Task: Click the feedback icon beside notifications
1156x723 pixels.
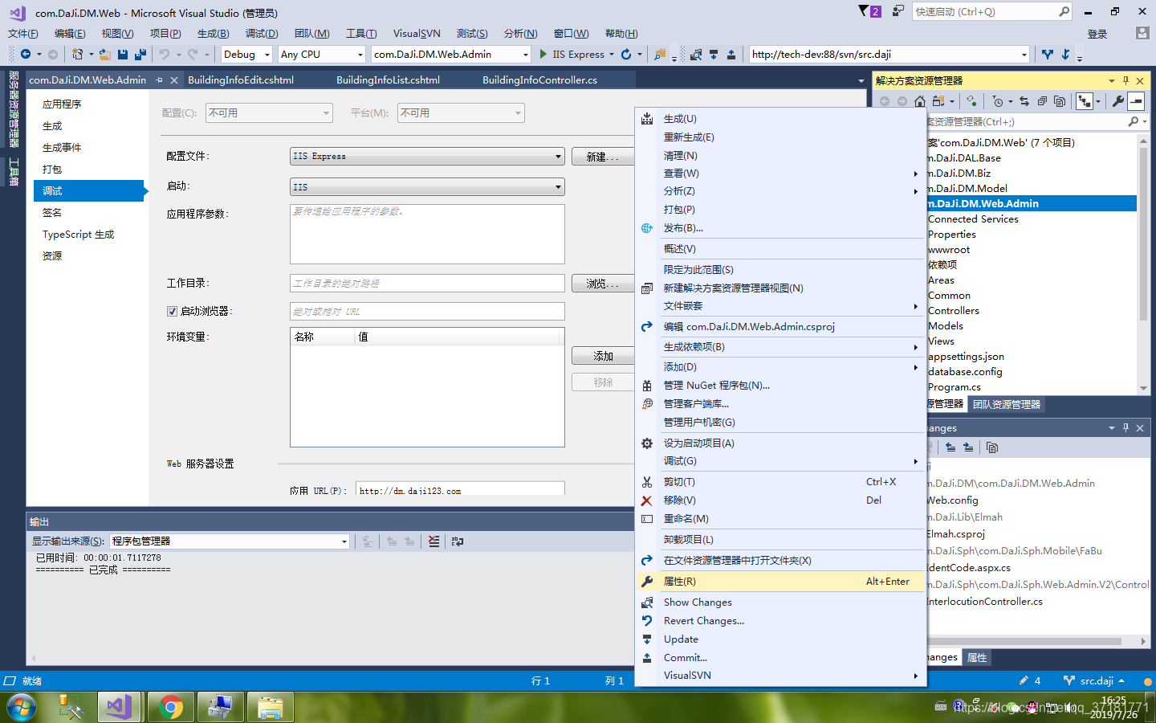Action: 898,11
